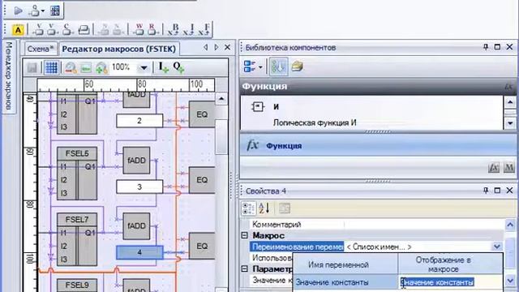Viewport: 519px width, 292px height.
Task: Click the blue grid-panel icon beside the run button
Action: coord(55,11)
